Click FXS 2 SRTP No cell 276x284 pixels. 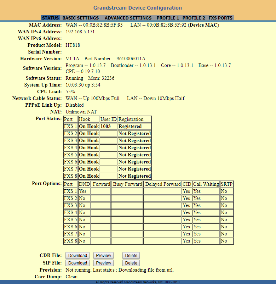tap(227, 198)
